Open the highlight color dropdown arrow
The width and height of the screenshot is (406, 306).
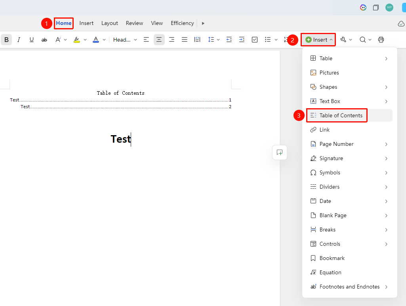[x=85, y=40]
